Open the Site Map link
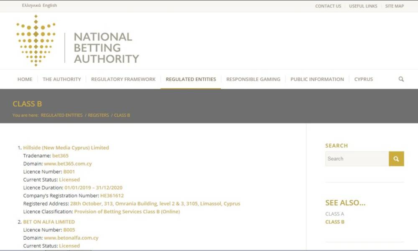The image size is (418, 251). (x=394, y=6)
